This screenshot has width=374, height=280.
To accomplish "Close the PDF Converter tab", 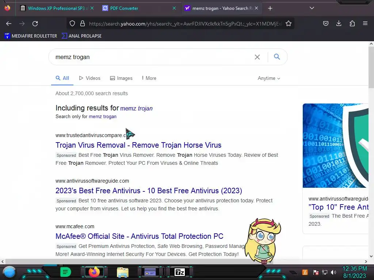I will point(174,8).
